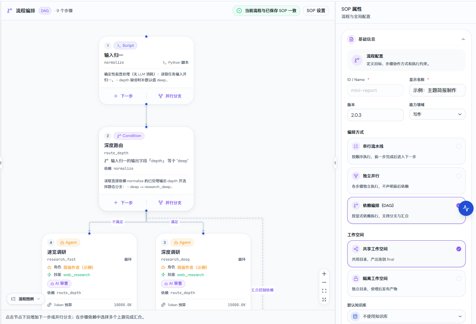Zoom out on the flow canvas

coord(324,282)
